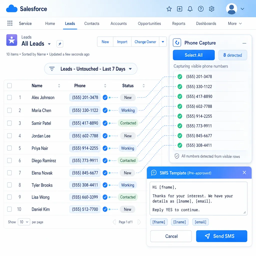Click Select All in Phone Capture
This screenshot has height=256, width=256.
[x=194, y=55]
